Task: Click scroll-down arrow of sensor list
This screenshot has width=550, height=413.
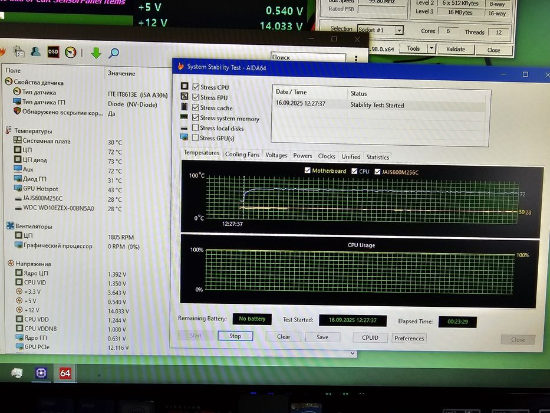Action: [353, 353]
